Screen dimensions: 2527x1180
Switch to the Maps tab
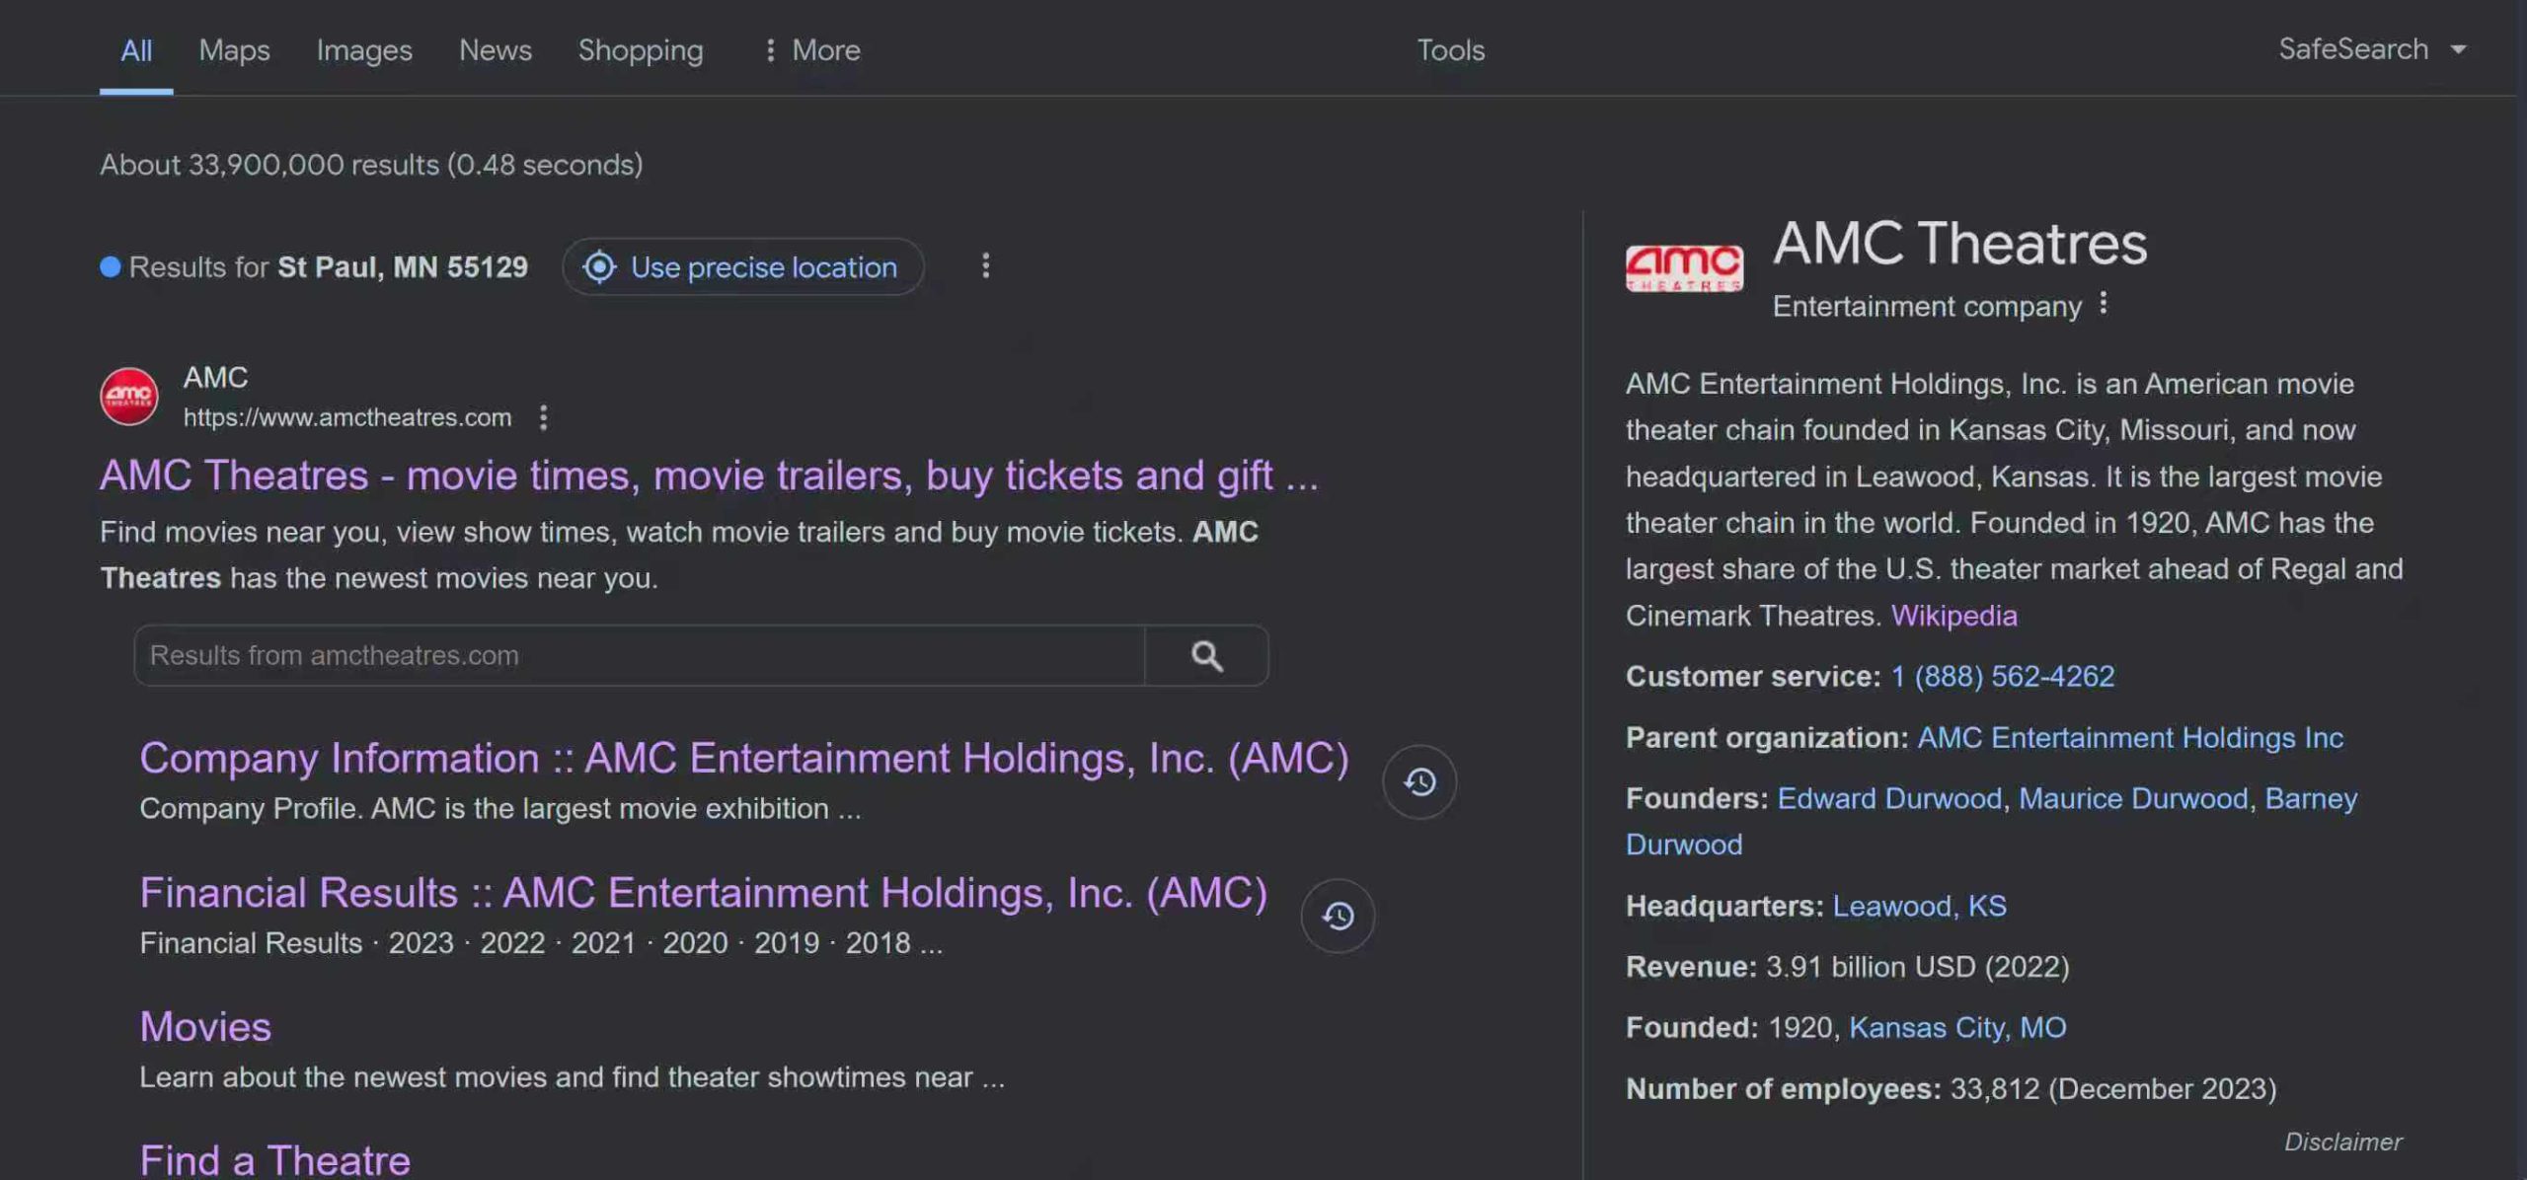point(234,50)
